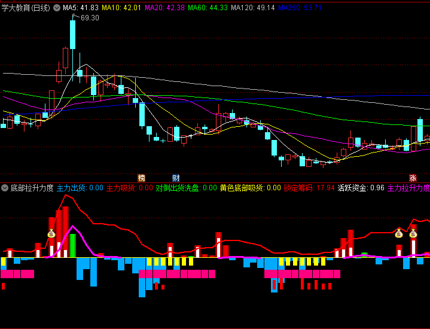Click the 底部拉升力度 indicator name
This screenshot has width=430, height=329.
click(32, 188)
